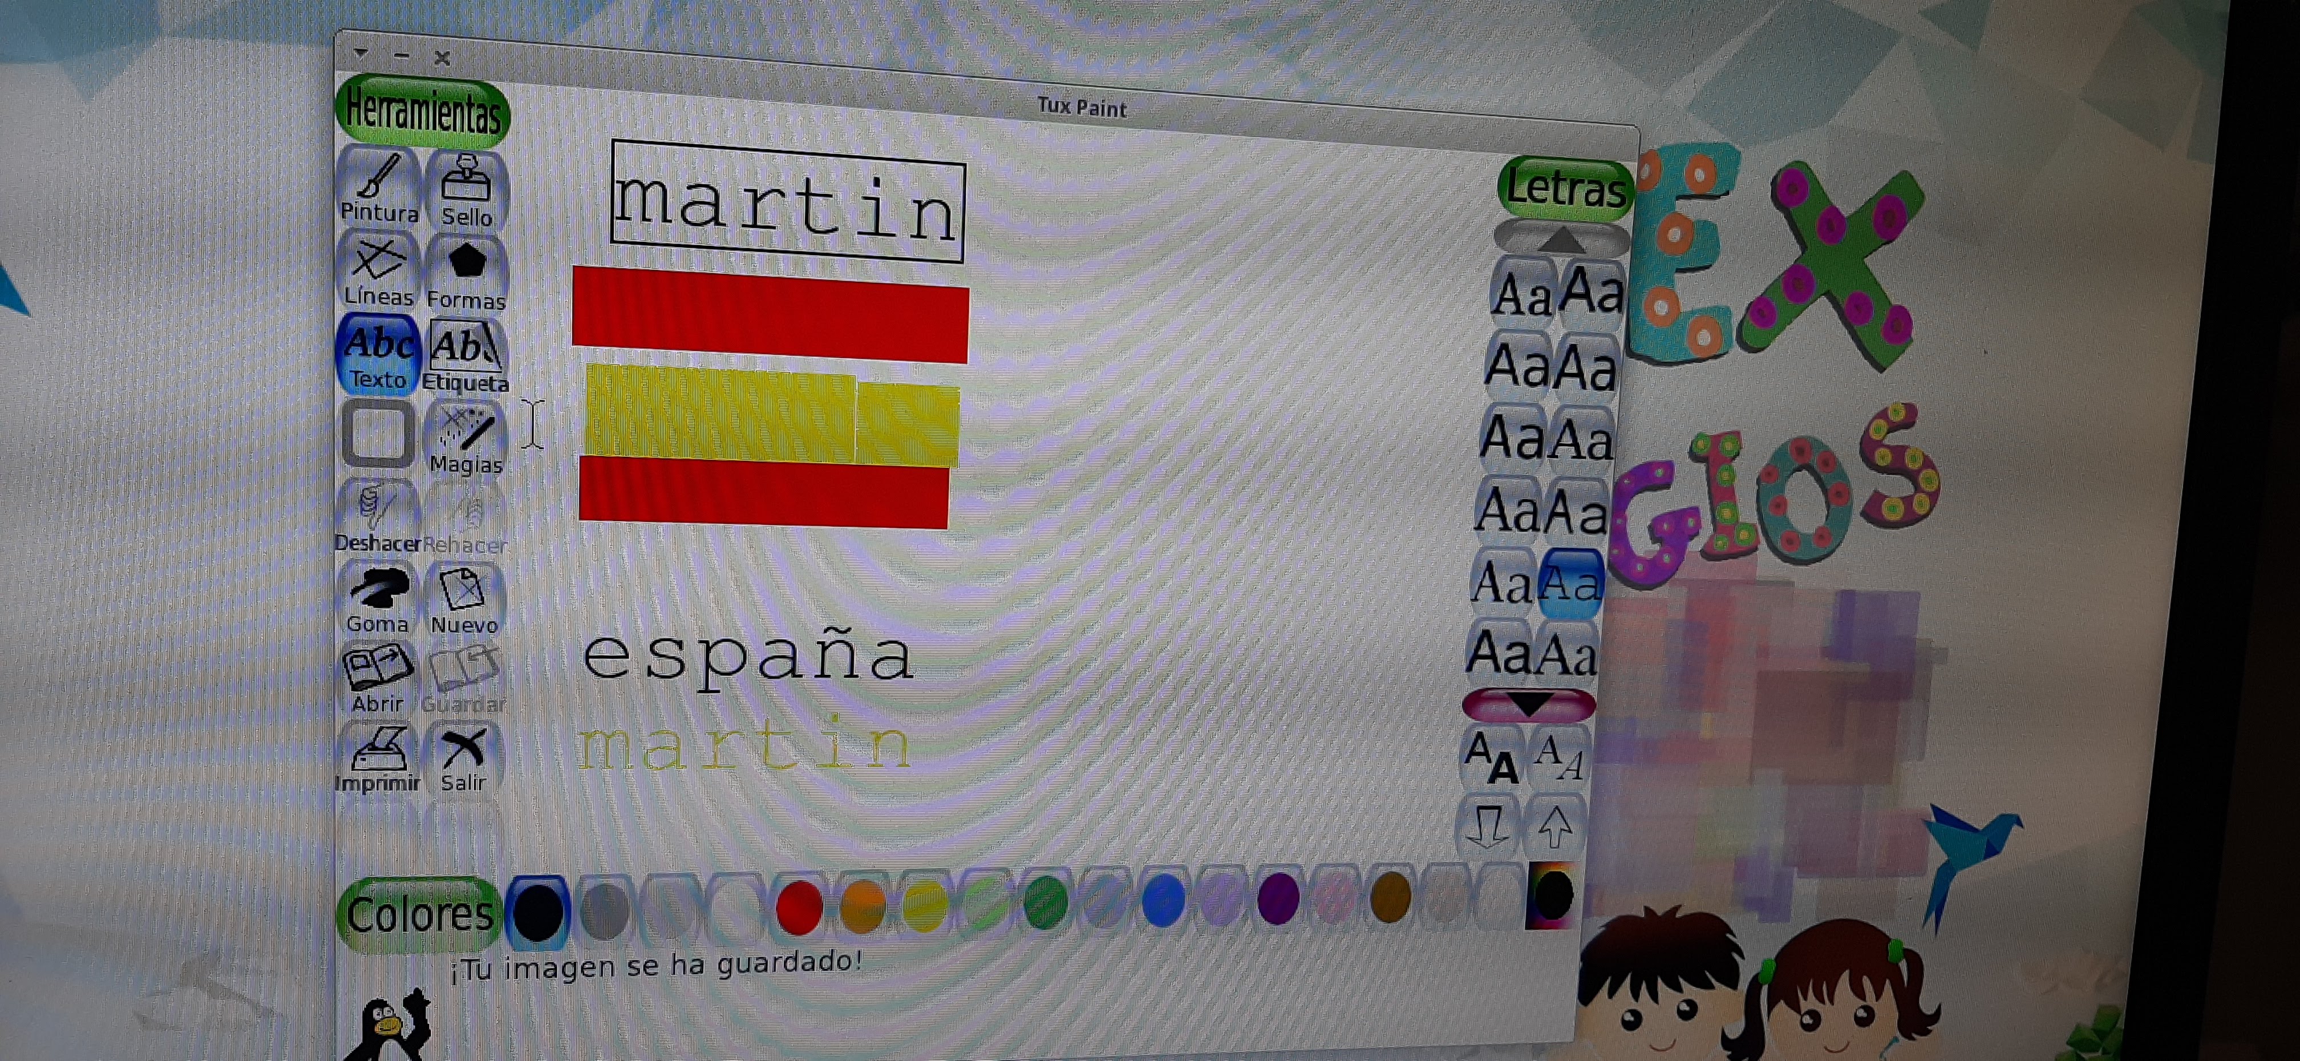This screenshot has width=2300, height=1061.
Task: Select the Goma eraser tool
Action: point(378,598)
